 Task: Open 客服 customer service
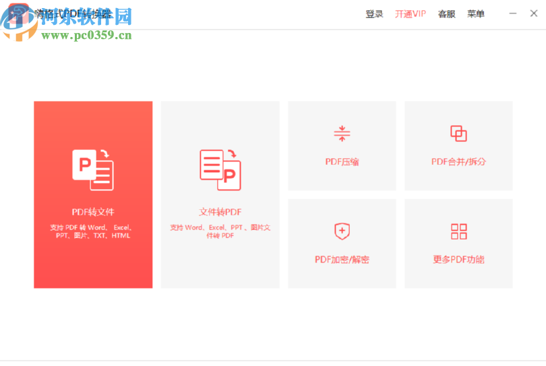(447, 14)
